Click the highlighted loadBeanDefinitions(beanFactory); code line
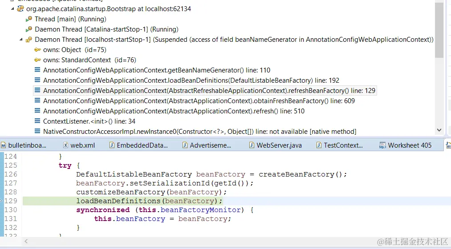This screenshot has height=249, width=451. [149, 201]
